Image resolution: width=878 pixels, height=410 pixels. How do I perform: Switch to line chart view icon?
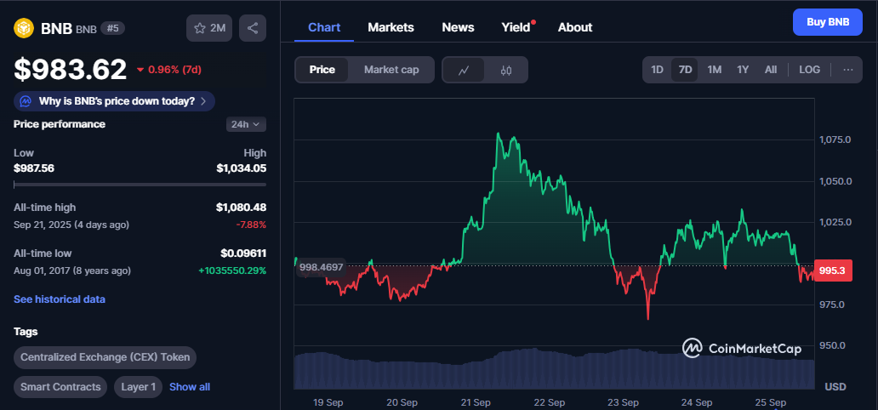pyautogui.click(x=464, y=70)
